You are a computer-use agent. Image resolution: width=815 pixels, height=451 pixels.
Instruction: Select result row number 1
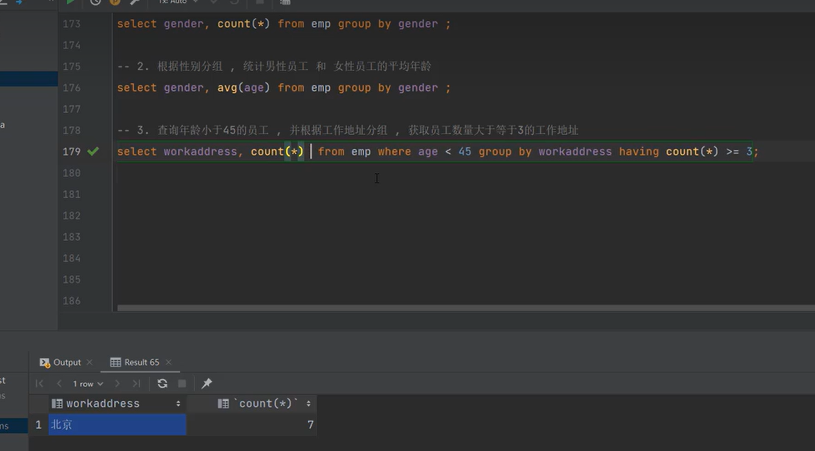point(38,425)
